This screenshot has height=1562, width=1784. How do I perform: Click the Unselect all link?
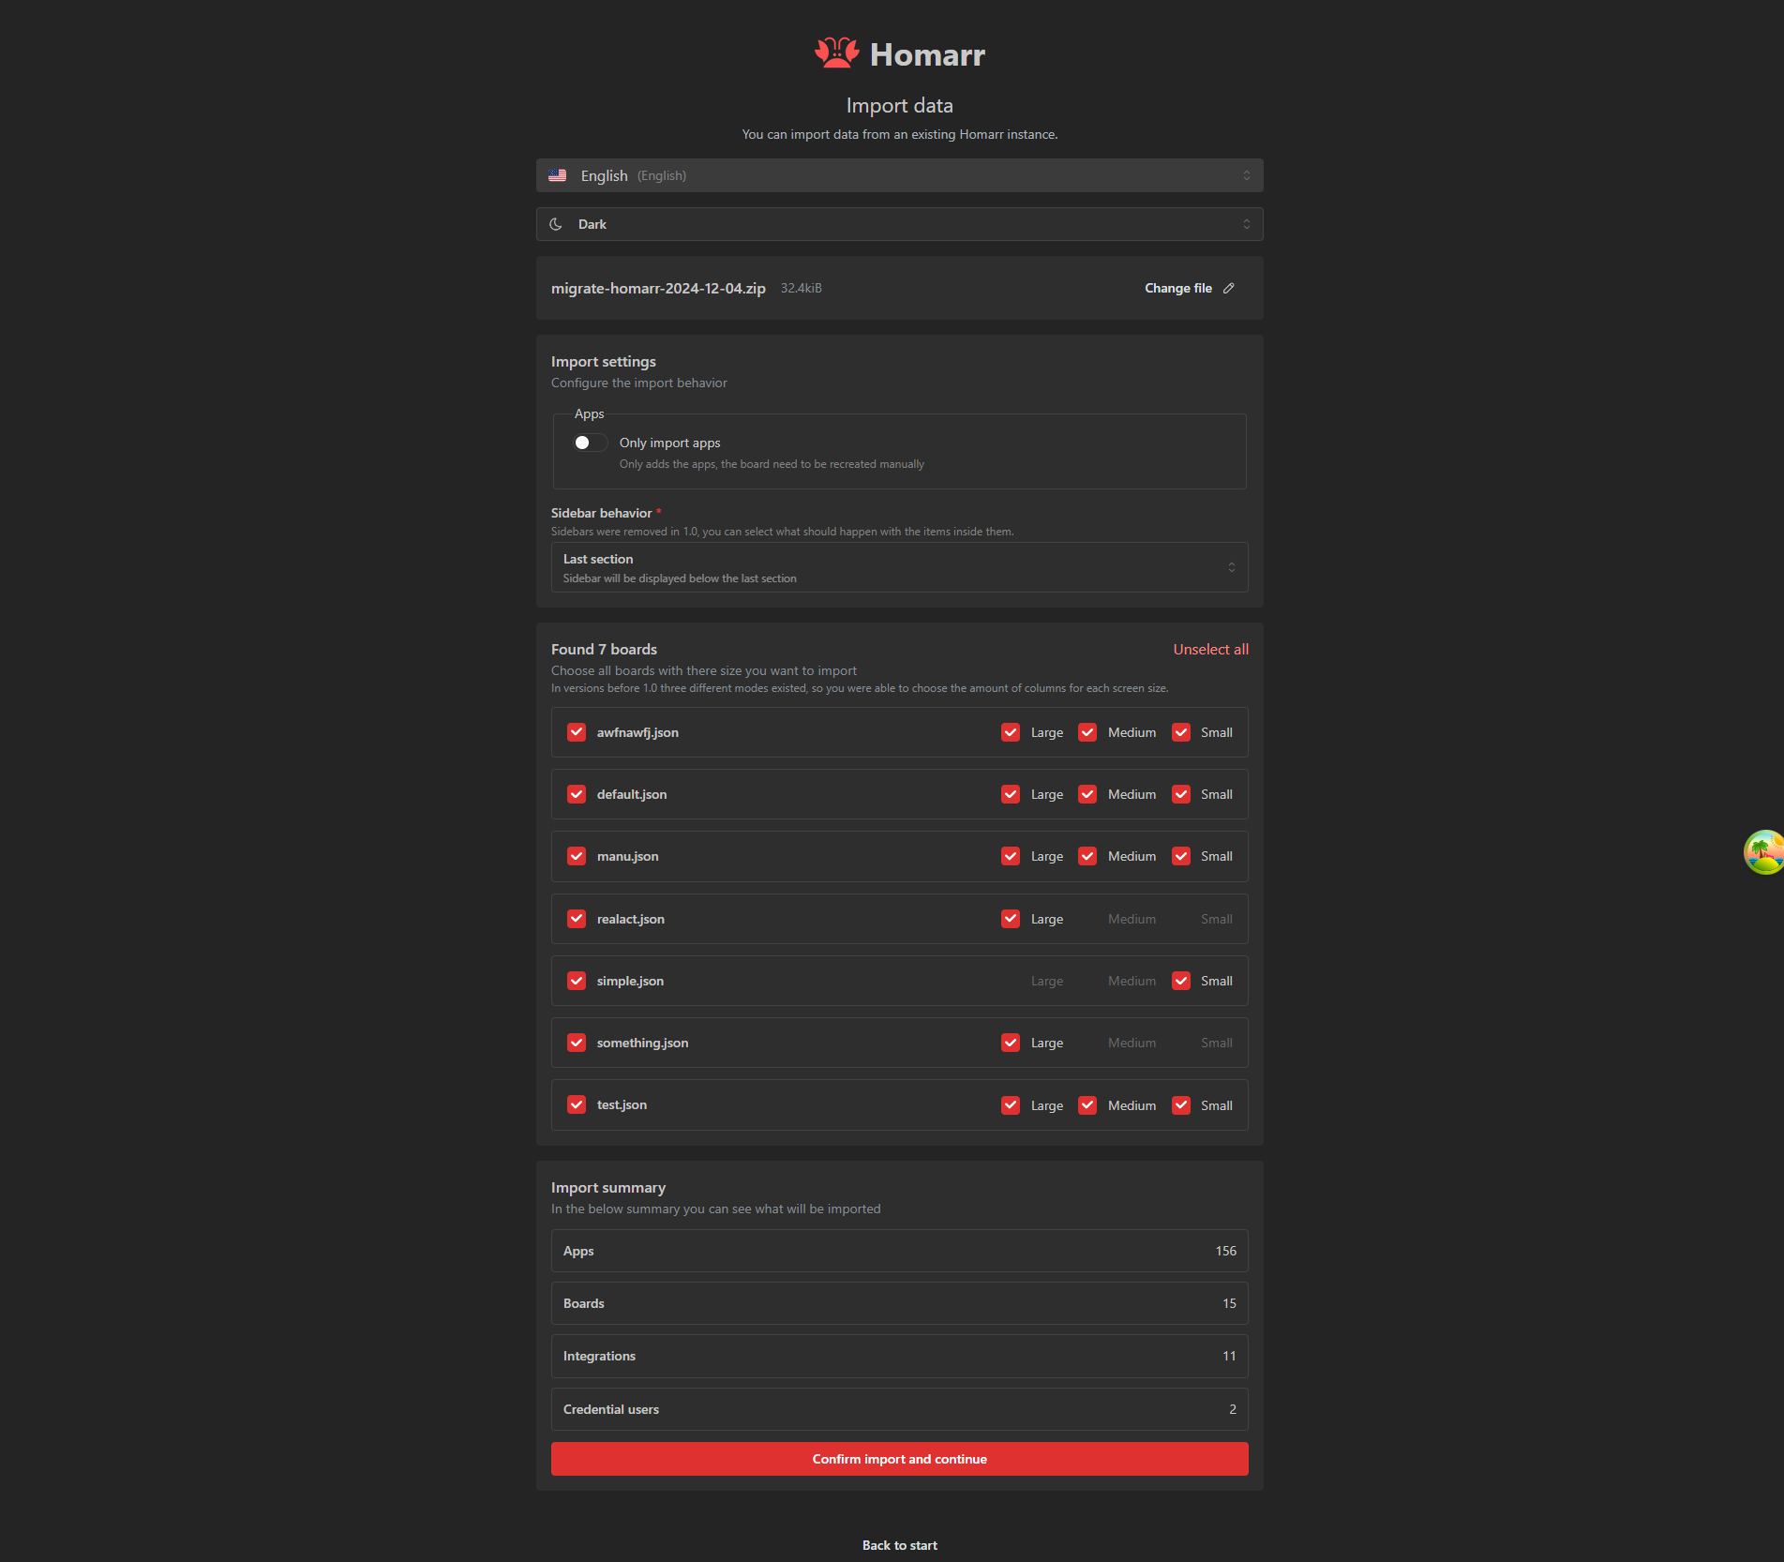click(x=1210, y=649)
